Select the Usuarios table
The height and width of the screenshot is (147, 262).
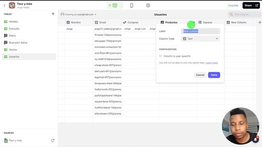tap(29, 57)
